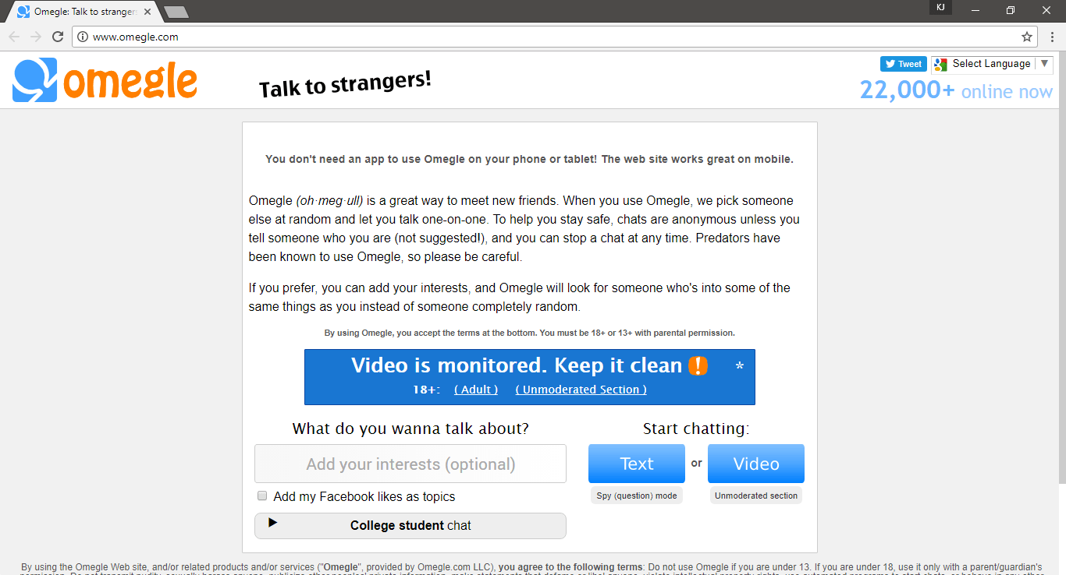Screen dimensions: 1066x575
Task: Click the 22,000+ online now counter
Action: pos(955,90)
